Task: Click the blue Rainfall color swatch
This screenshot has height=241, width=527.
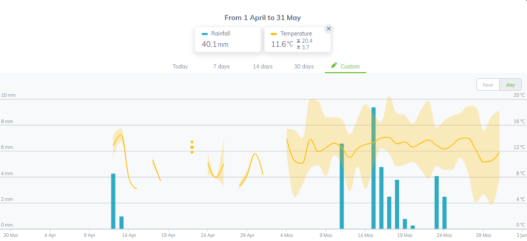Action: point(205,34)
